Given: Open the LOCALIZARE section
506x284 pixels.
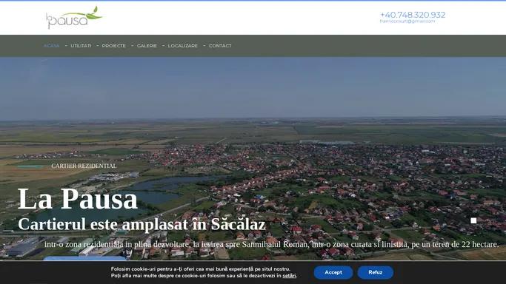Looking at the screenshot, I should pyautogui.click(x=183, y=46).
